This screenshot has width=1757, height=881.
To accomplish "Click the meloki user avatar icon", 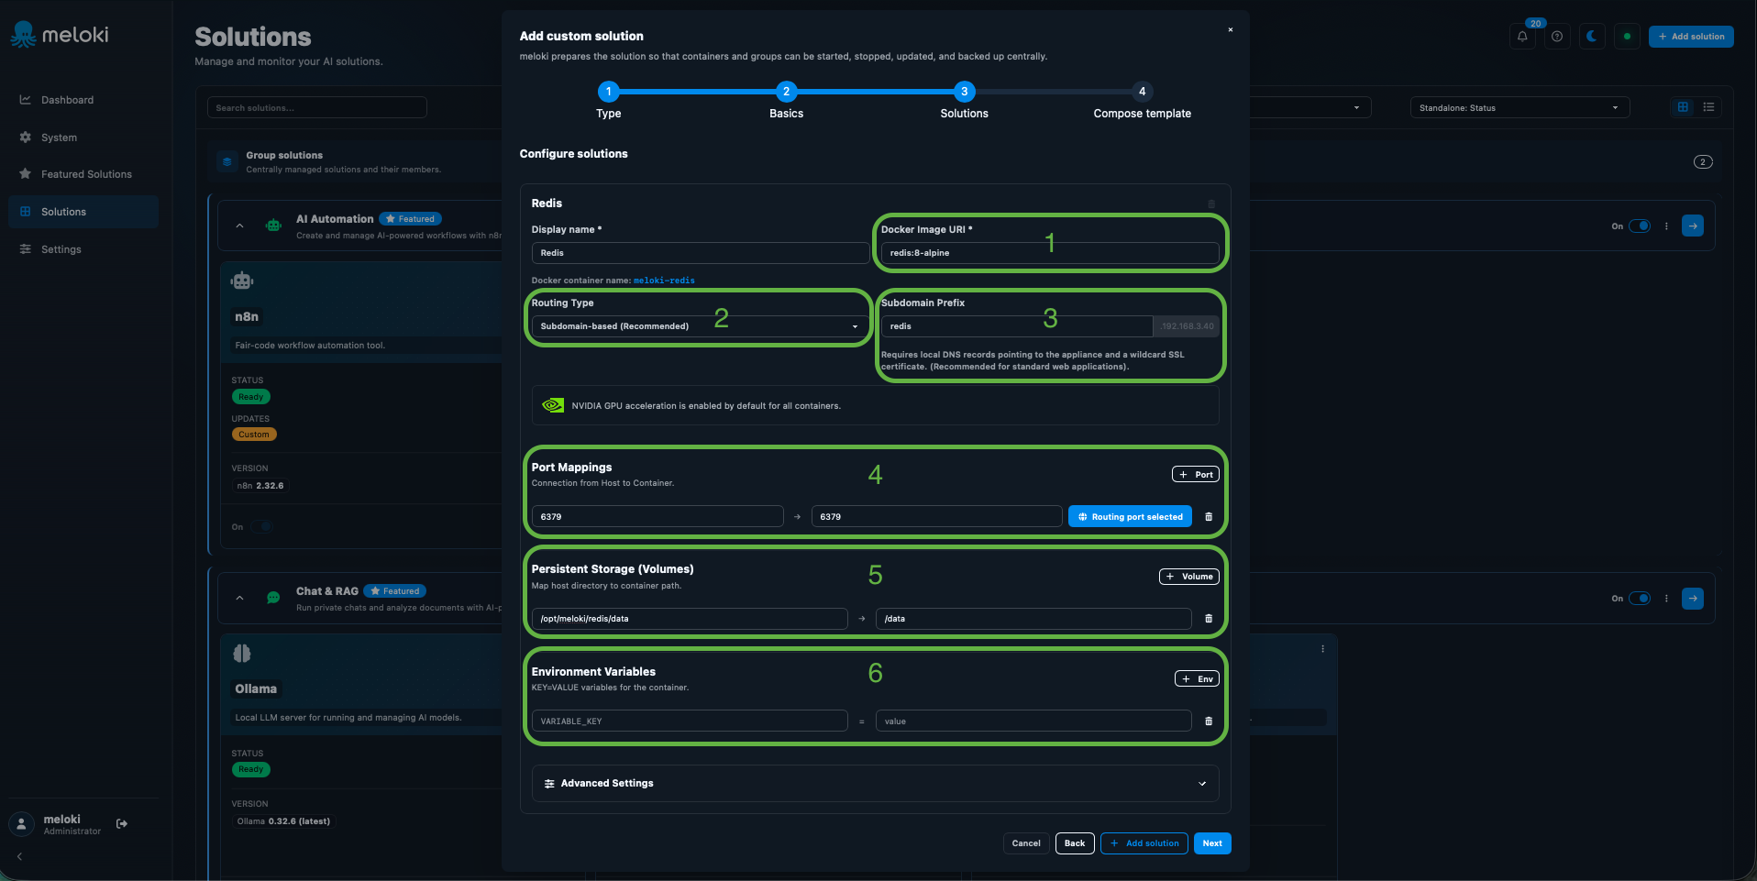I will click(x=21, y=824).
